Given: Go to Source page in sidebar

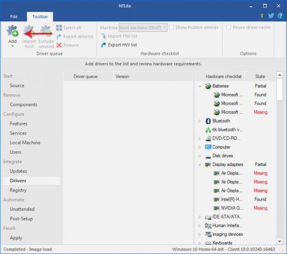Looking at the screenshot, I should [17, 86].
